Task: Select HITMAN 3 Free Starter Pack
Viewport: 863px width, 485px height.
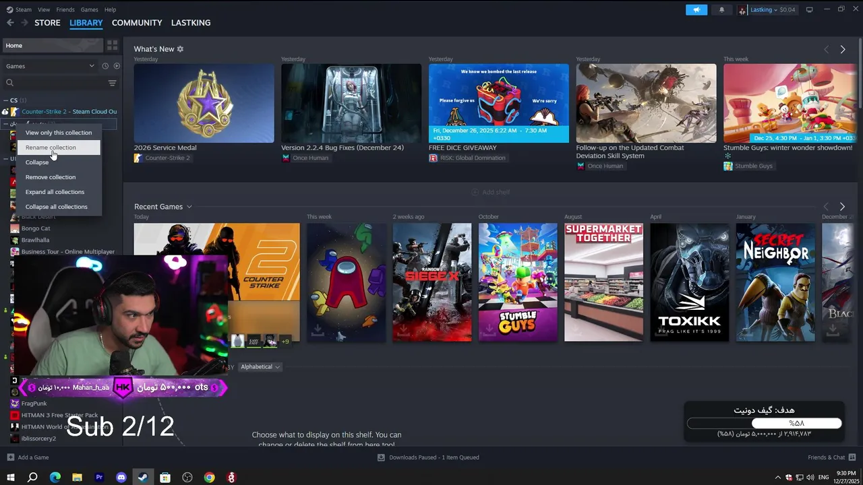Action: [x=59, y=415]
